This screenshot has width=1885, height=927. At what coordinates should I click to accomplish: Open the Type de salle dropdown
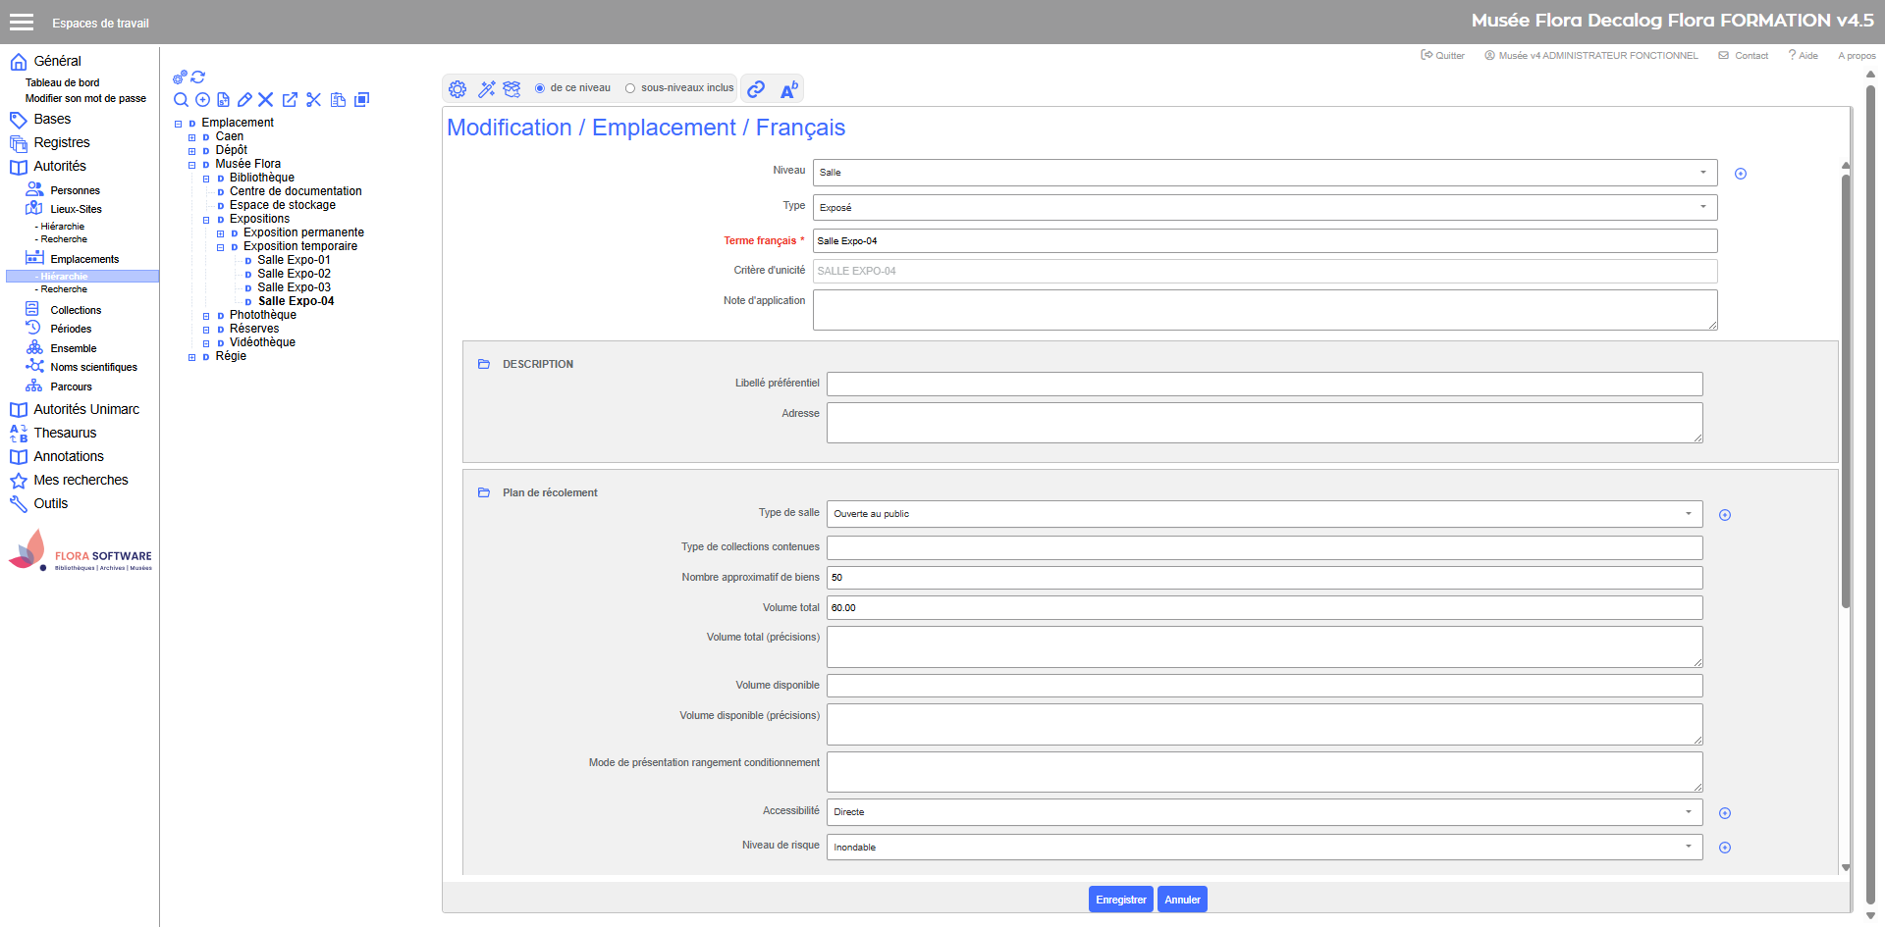click(x=1265, y=514)
